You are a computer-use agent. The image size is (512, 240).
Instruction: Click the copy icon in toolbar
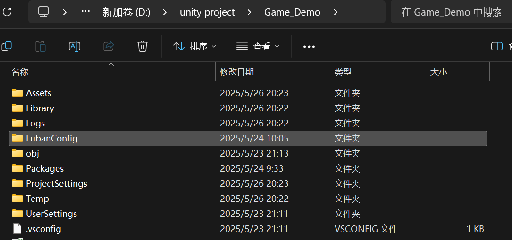7,46
